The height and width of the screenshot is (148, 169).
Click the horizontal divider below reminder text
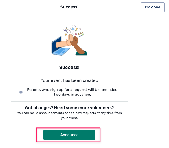[x=69, y=101]
